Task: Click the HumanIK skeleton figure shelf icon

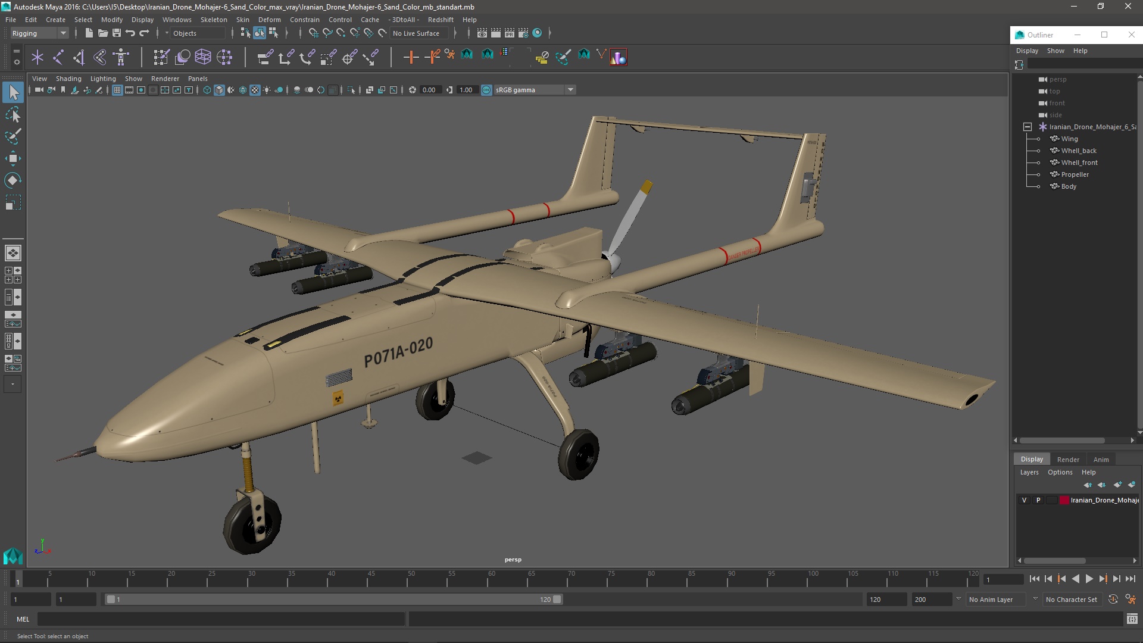Action: [x=121, y=57]
